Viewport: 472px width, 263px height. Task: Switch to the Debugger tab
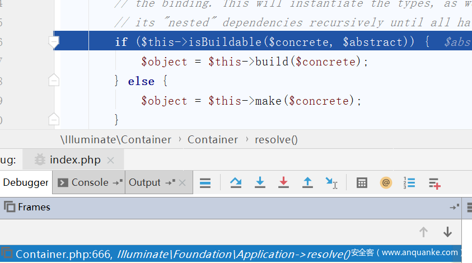tap(26, 182)
